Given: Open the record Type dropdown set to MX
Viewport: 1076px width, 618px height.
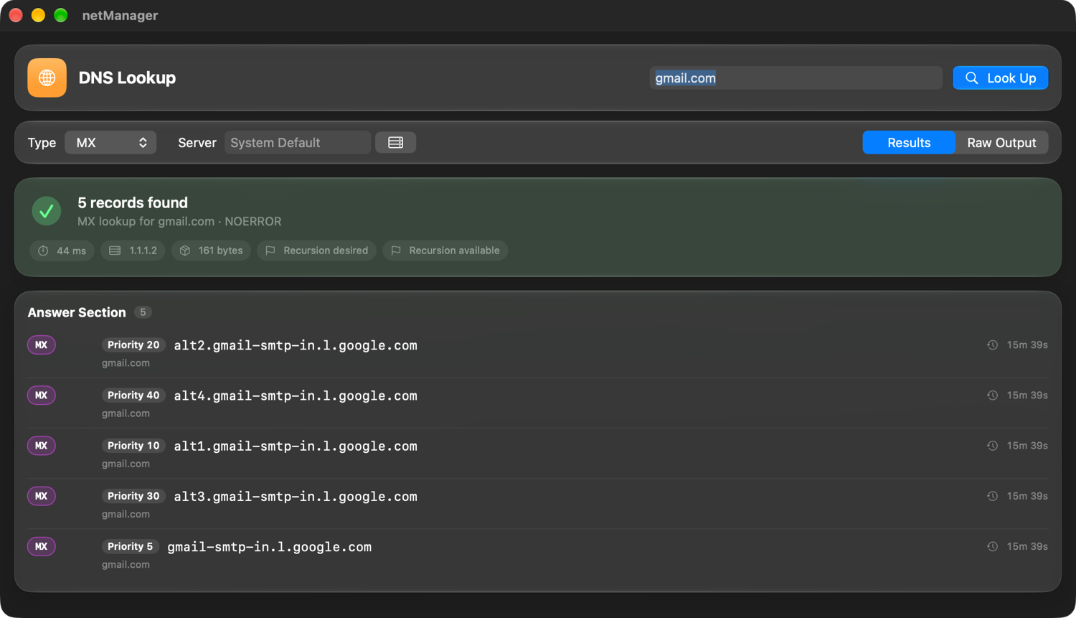Looking at the screenshot, I should click(x=110, y=143).
